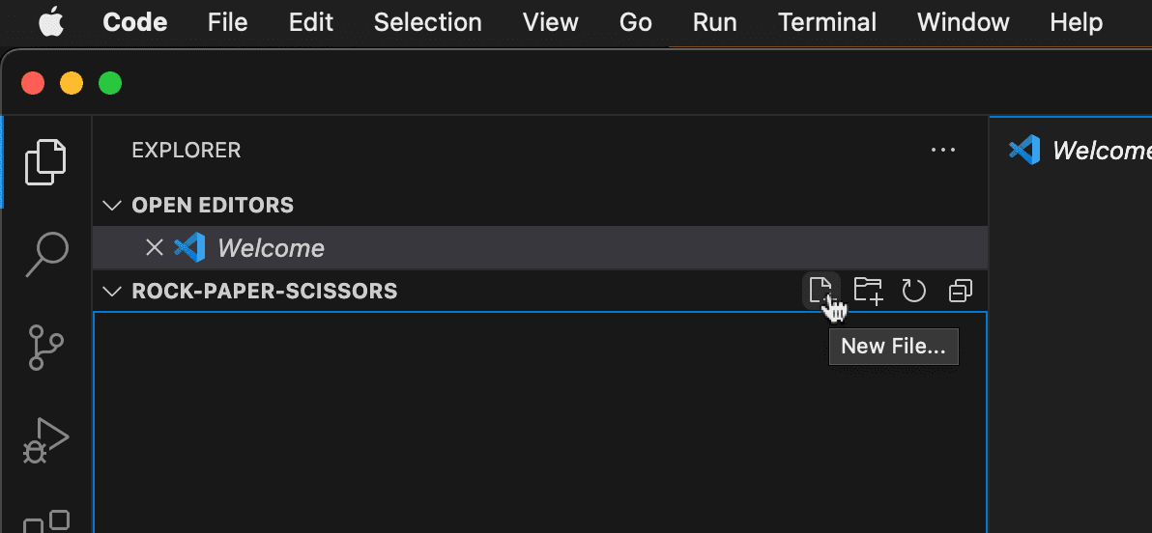The width and height of the screenshot is (1152, 533).
Task: Open the Apple menu
Action: [x=53, y=22]
